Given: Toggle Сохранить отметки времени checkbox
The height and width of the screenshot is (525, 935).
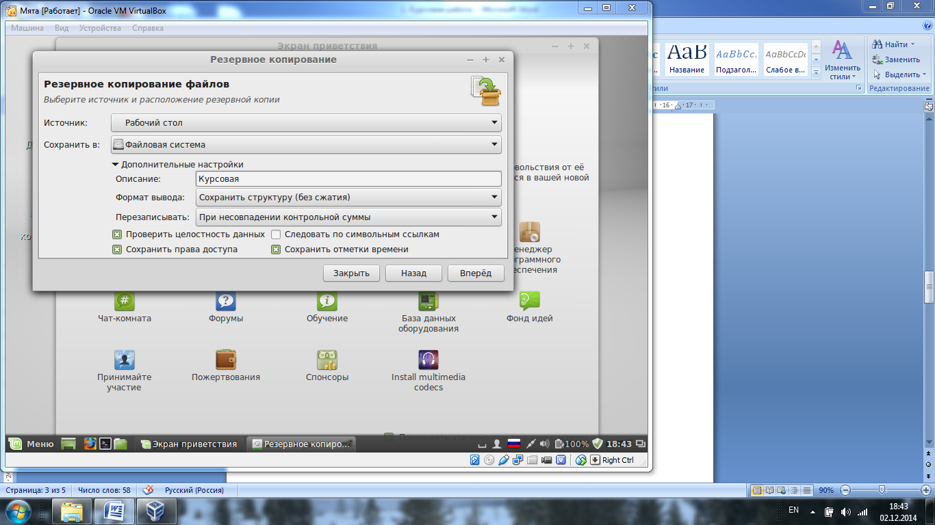Looking at the screenshot, I should click(x=276, y=250).
